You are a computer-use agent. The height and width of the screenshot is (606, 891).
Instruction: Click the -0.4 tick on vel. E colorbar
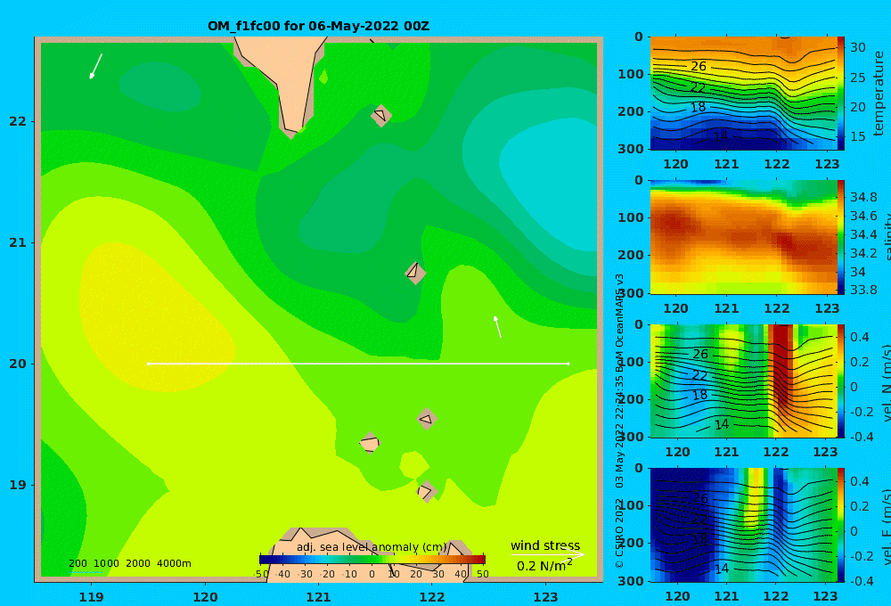pos(862,580)
